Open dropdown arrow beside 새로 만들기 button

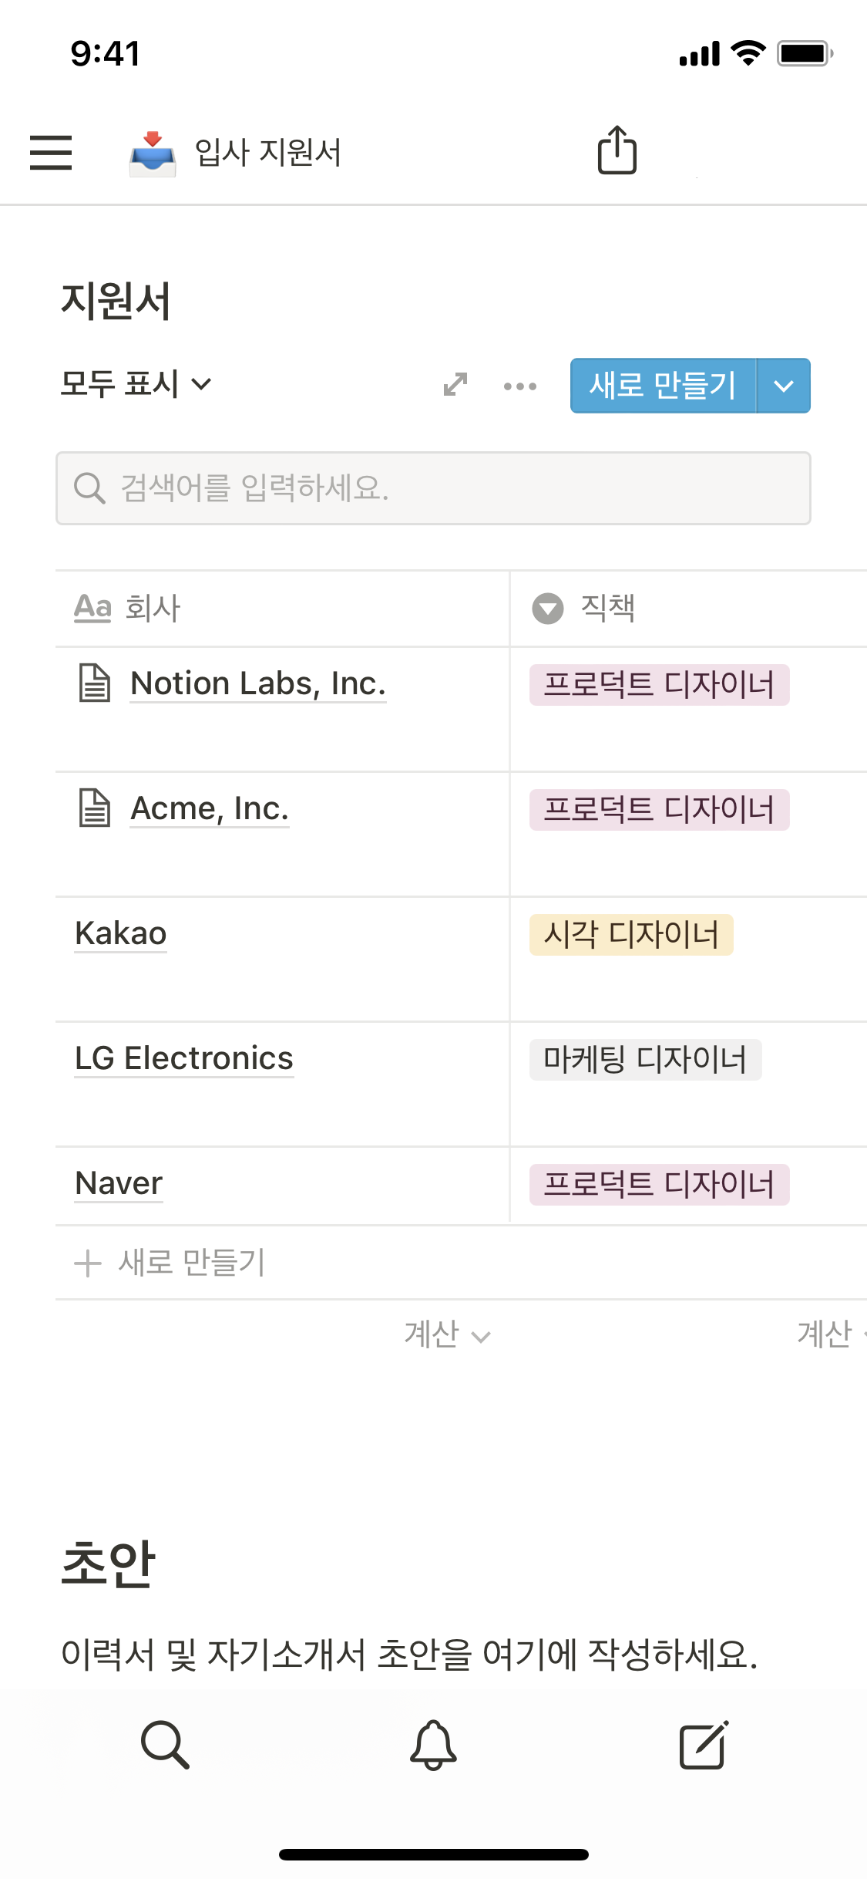pyautogui.click(x=784, y=386)
